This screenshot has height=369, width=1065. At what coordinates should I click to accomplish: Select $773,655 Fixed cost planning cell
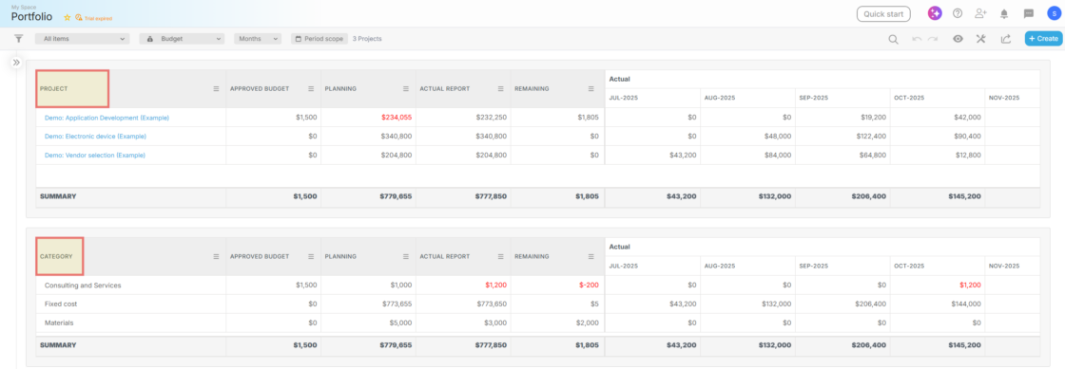368,304
